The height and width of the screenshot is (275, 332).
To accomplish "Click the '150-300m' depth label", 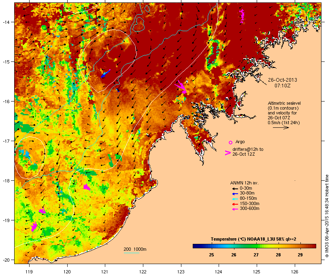I will click(x=249, y=203).
